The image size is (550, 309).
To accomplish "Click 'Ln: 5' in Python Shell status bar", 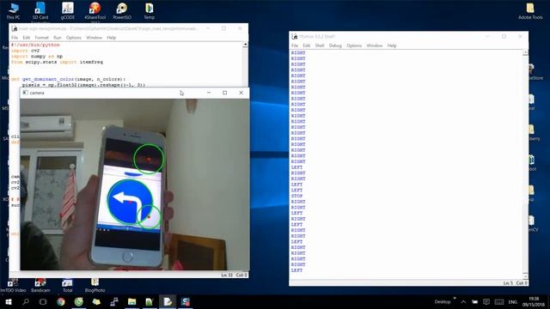I will pyautogui.click(x=508, y=283).
